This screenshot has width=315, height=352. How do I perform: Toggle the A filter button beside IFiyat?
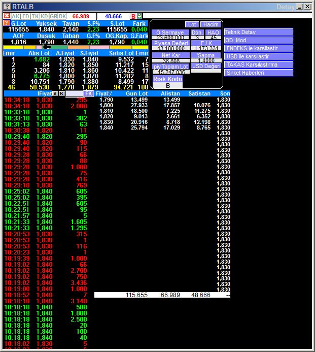tap(55, 93)
